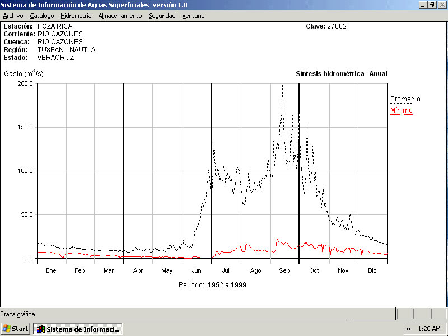Click the Período 1952 a 1999 caption
Image resolution: width=448 pixels, height=336 pixels.
point(212,284)
